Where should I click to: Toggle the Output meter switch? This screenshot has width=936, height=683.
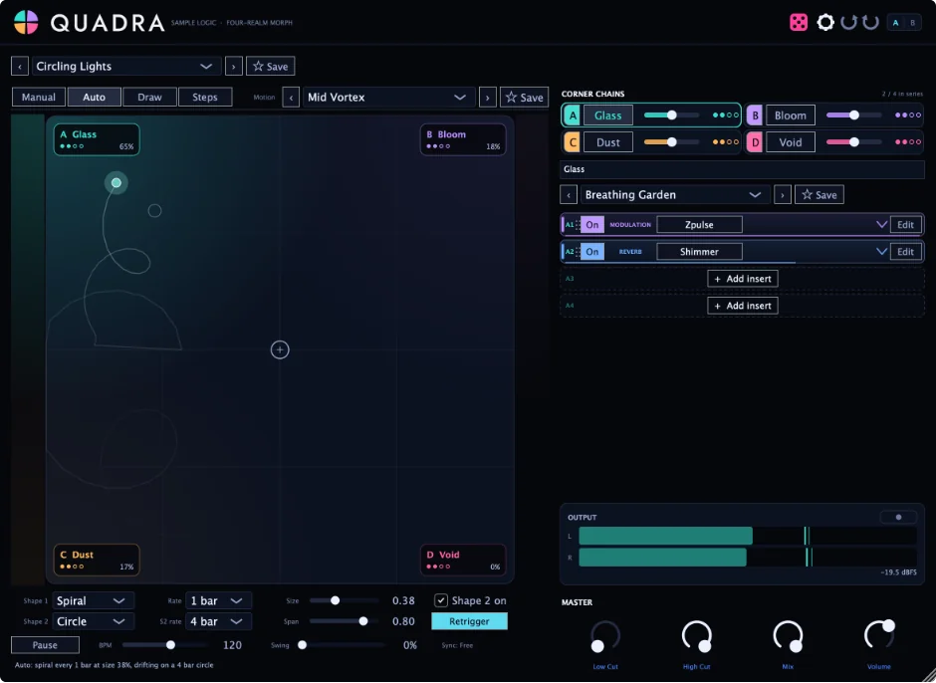tap(898, 518)
